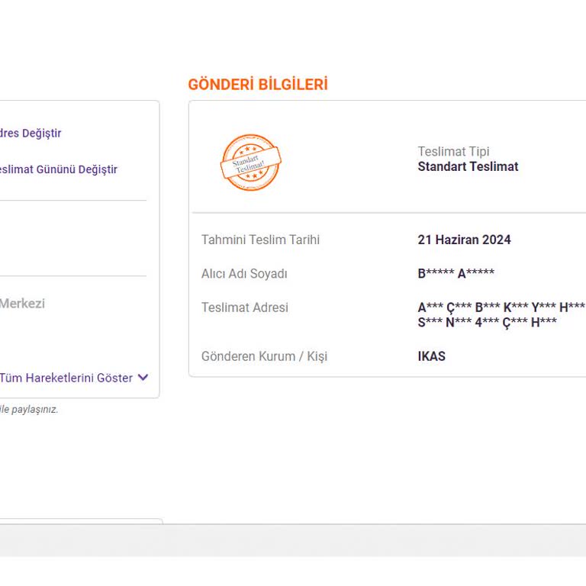Select the Tahmini Teslim Tarihi label

pos(260,240)
